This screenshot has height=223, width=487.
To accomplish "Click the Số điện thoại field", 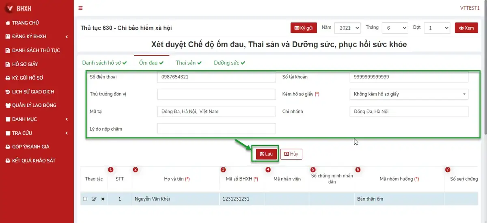I will (216, 77).
